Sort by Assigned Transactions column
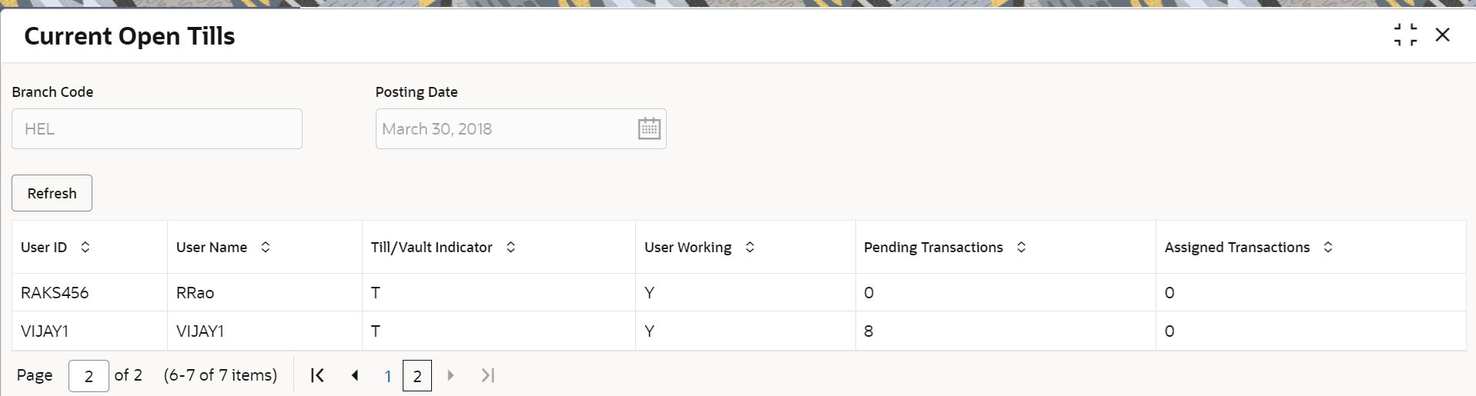 [1328, 247]
